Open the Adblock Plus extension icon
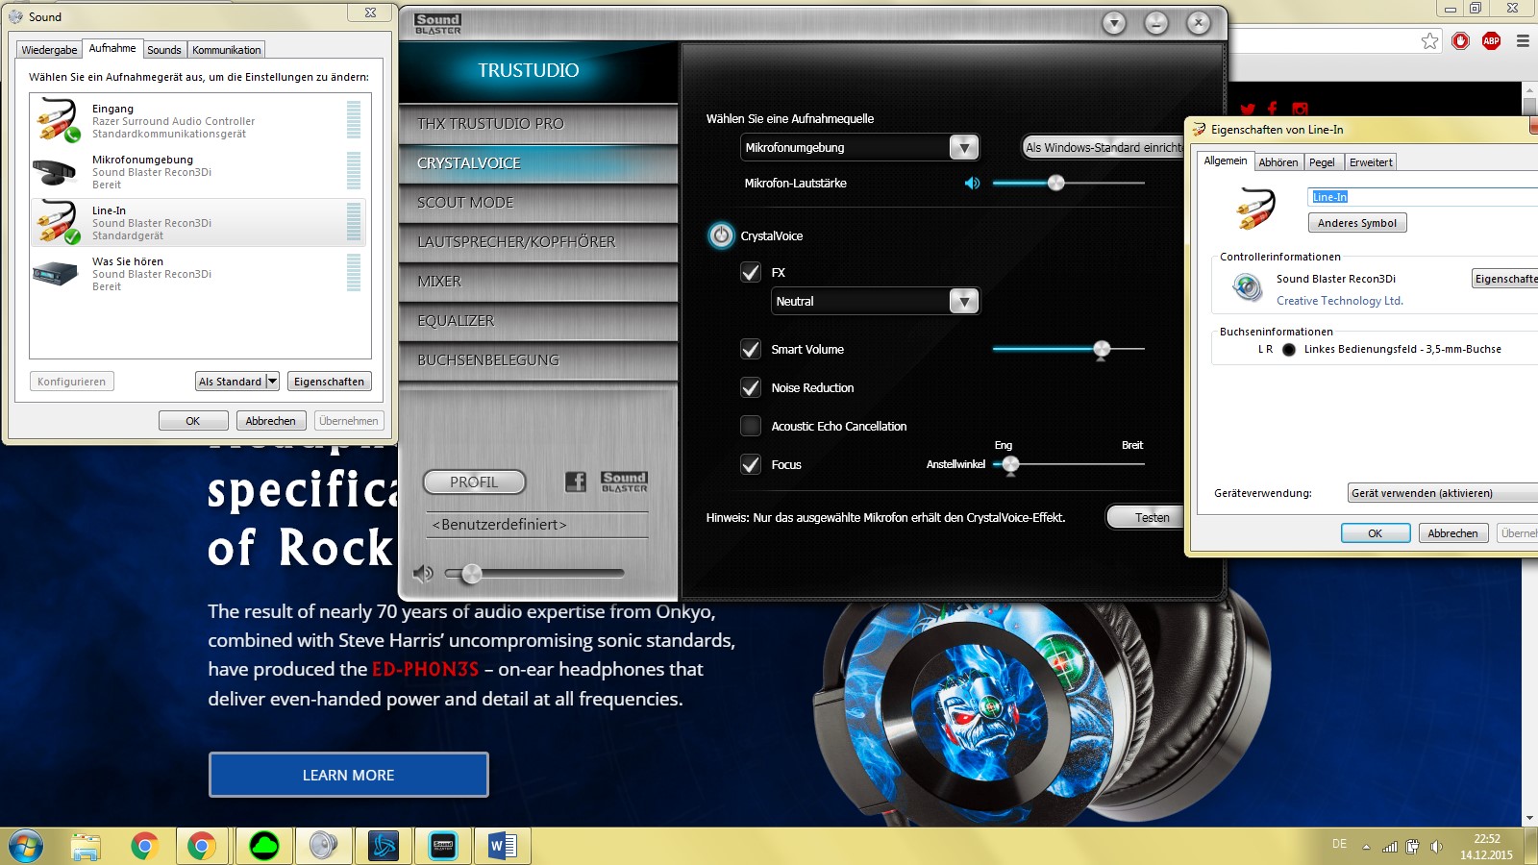The height and width of the screenshot is (865, 1538). pos(1492,40)
